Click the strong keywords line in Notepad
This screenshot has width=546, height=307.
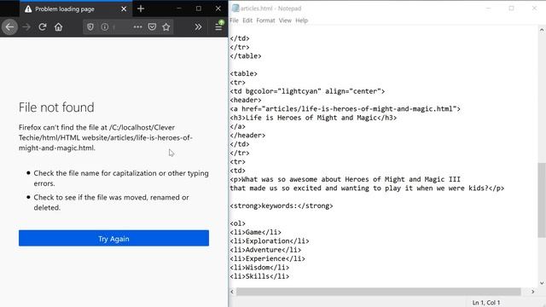(x=281, y=206)
